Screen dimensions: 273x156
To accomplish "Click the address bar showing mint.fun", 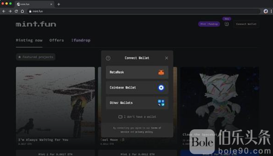I will click(x=144, y=11).
